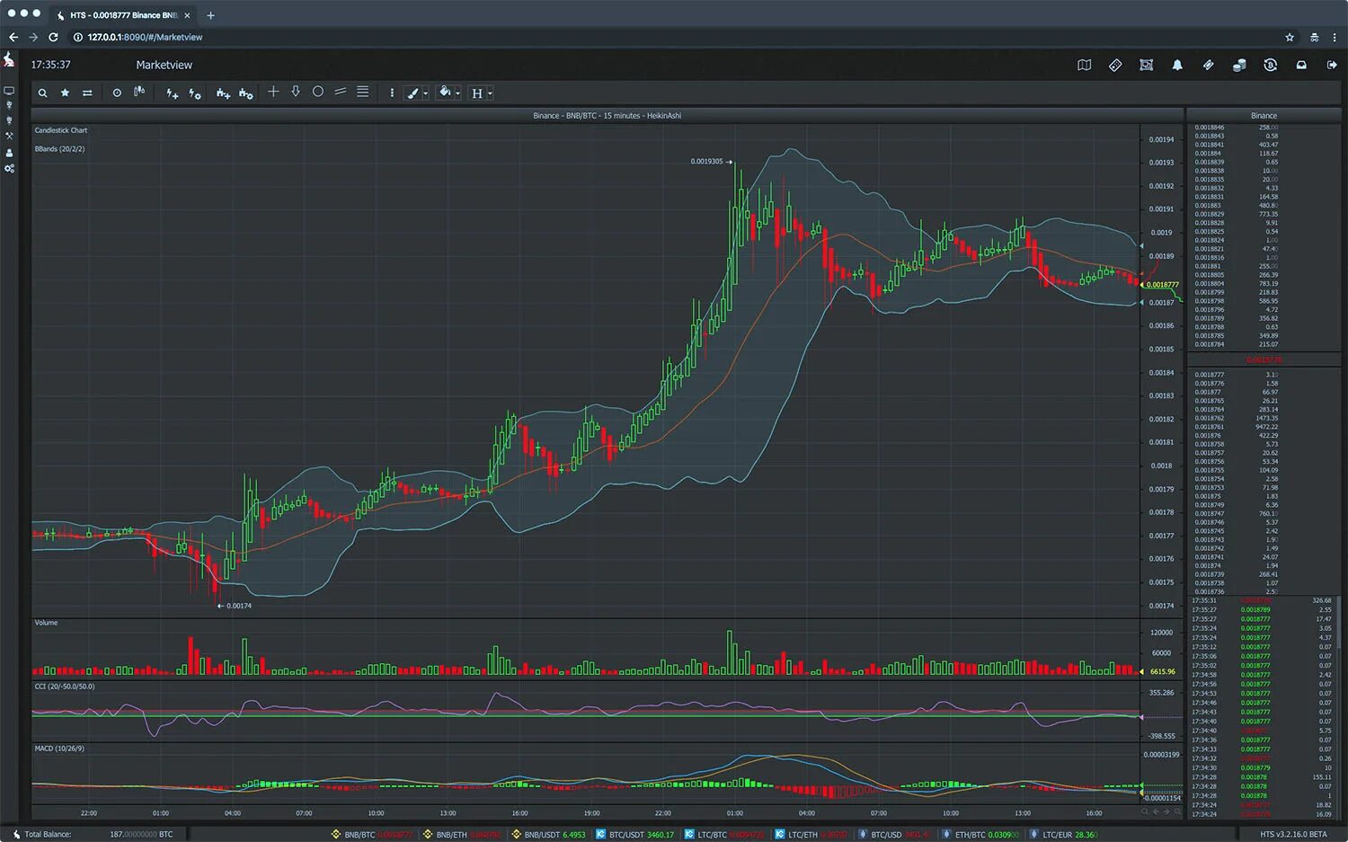Click the candlestick chart type icon

[139, 92]
